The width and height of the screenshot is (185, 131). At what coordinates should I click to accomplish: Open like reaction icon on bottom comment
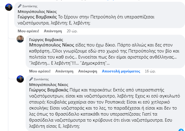point(181,130)
